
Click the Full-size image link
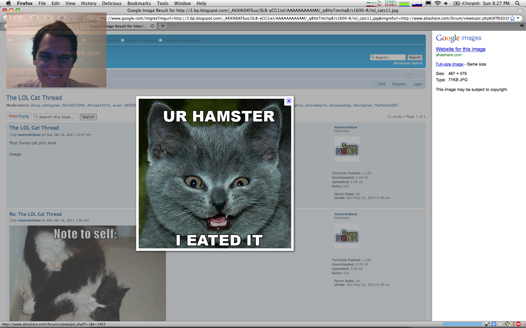(x=449, y=64)
